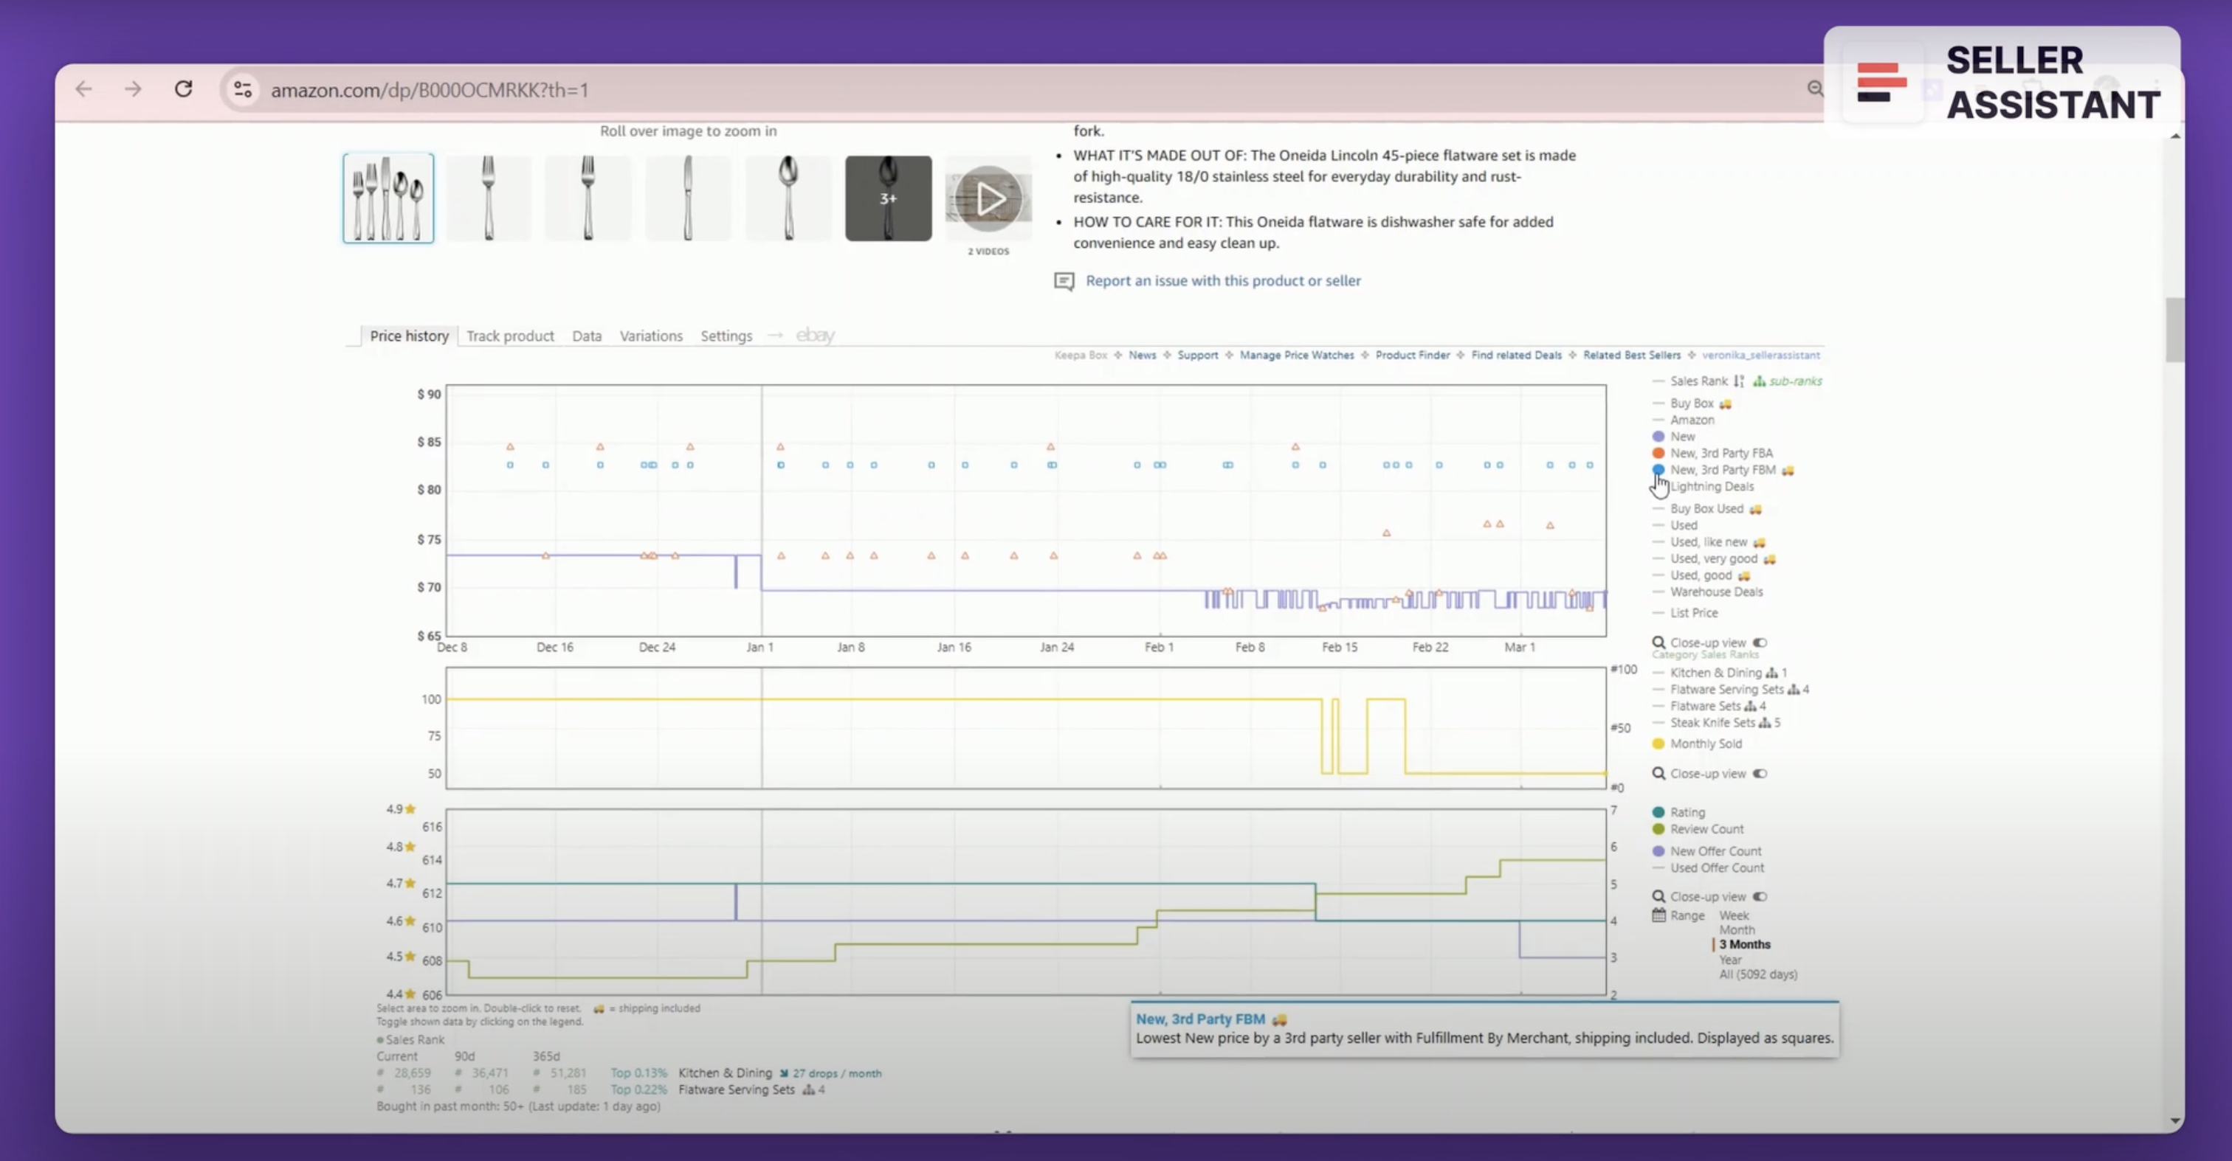This screenshot has width=2232, height=1161.
Task: Toggle Close-up view above Range
Action: pyautogui.click(x=1759, y=896)
